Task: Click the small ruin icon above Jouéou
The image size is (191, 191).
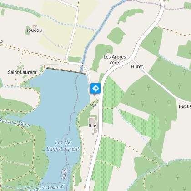Action: 35,26
